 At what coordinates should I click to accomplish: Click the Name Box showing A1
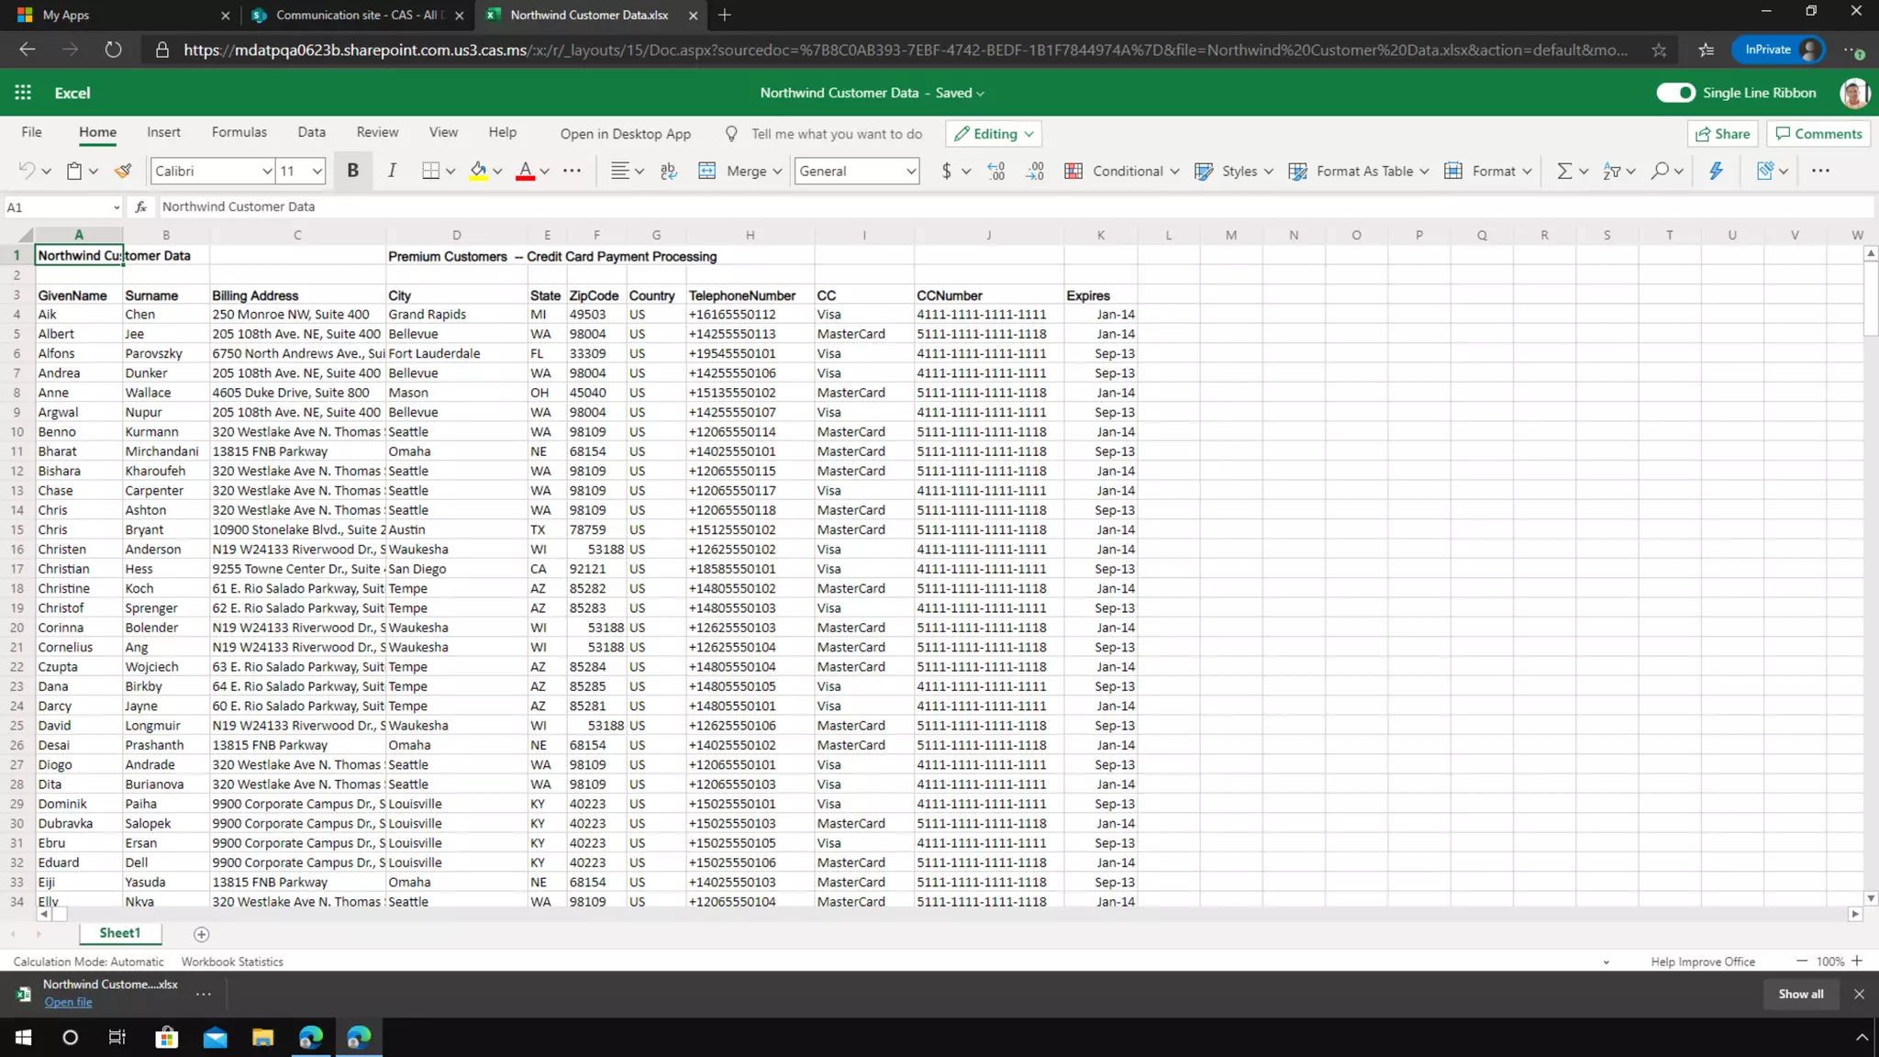pyautogui.click(x=55, y=207)
